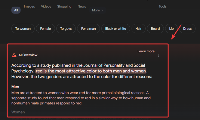Select the 'To woman' filter chip

click(23, 29)
